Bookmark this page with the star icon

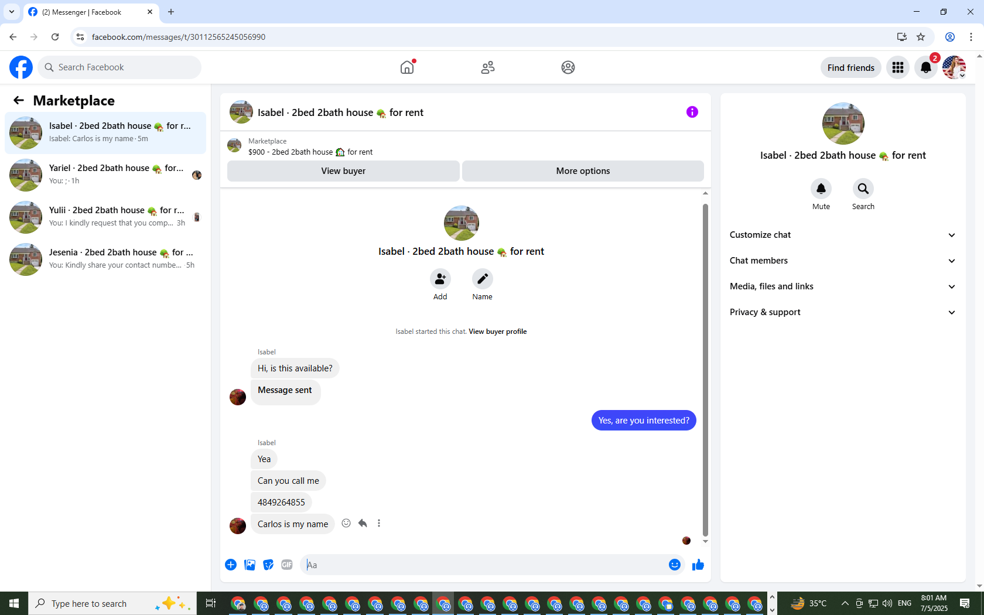[921, 37]
